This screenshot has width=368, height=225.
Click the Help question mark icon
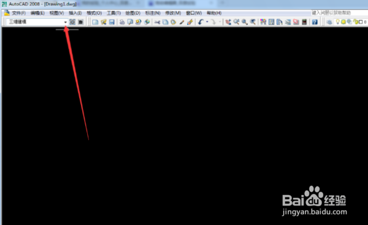pyautogui.click(x=315, y=22)
